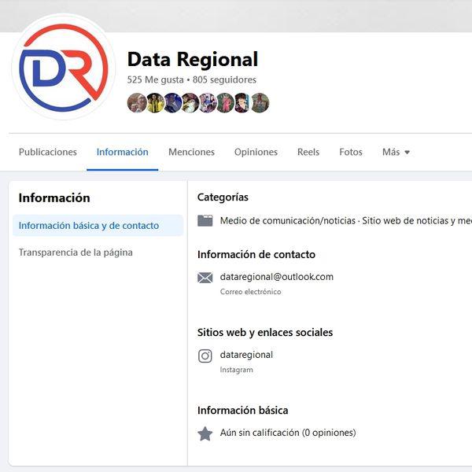472x472 pixels.
Task: Switch to the Menciones tab
Action: (x=191, y=153)
